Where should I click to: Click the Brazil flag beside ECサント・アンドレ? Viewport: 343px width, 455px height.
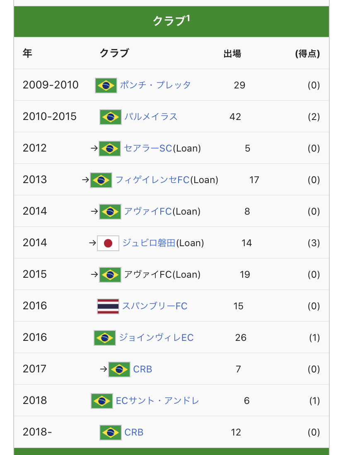(x=102, y=401)
